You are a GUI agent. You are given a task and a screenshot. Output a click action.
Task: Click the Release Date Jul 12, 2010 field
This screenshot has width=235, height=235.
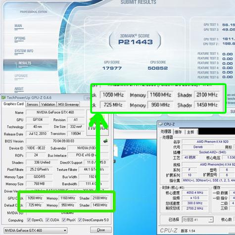38,134
